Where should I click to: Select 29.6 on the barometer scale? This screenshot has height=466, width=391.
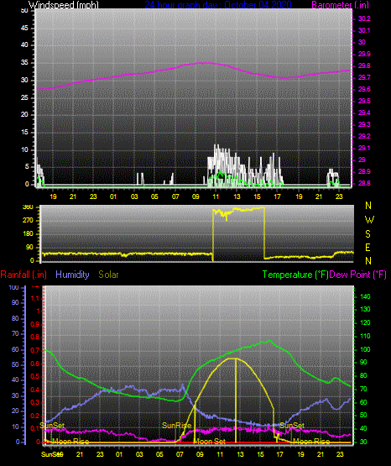[x=364, y=90]
